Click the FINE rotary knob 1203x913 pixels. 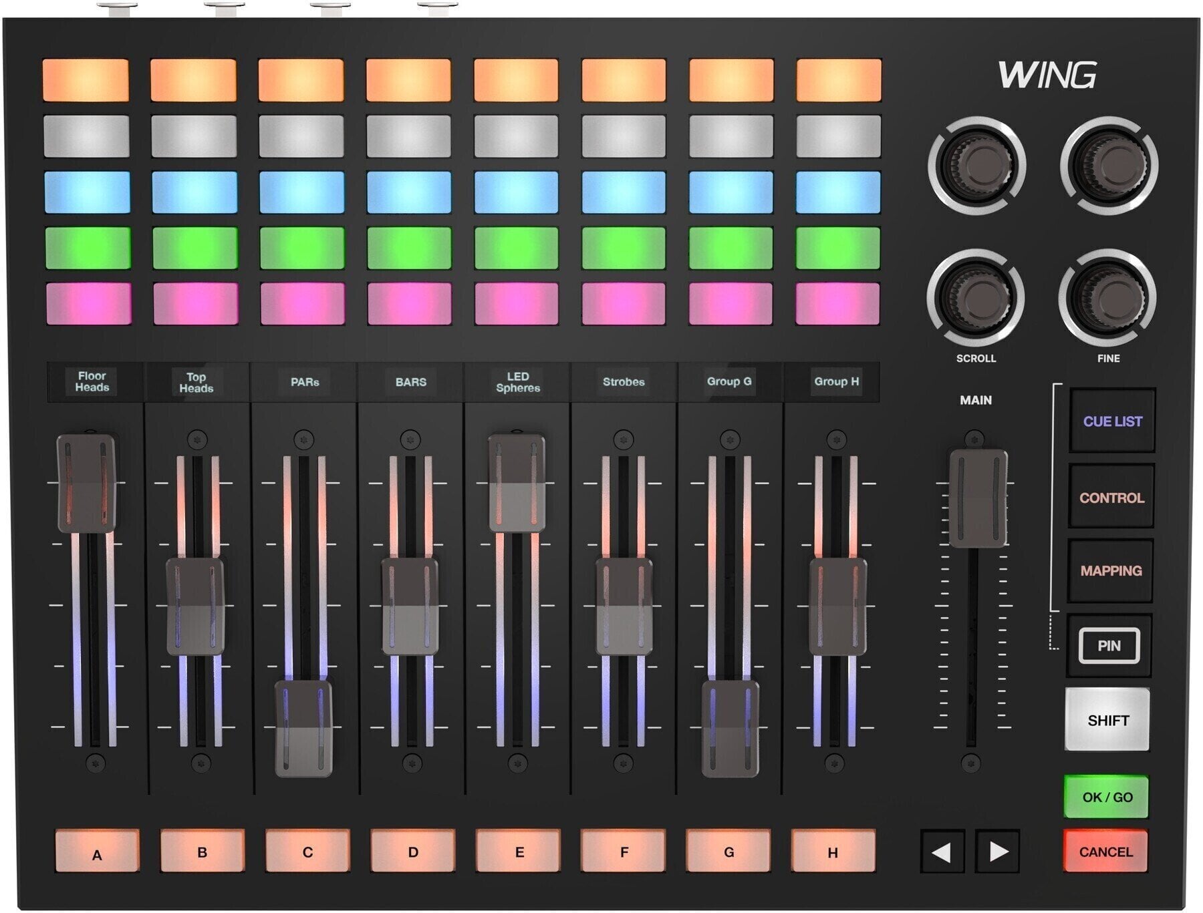click(1107, 297)
